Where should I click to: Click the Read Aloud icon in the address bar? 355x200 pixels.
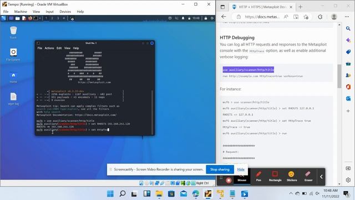coord(286,17)
